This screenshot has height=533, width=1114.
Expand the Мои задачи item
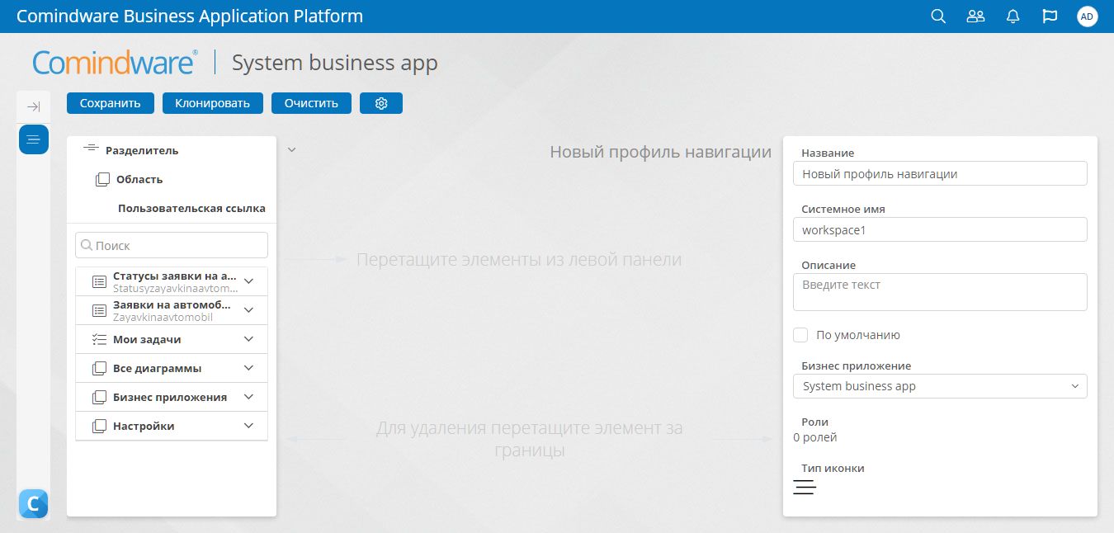(x=249, y=339)
